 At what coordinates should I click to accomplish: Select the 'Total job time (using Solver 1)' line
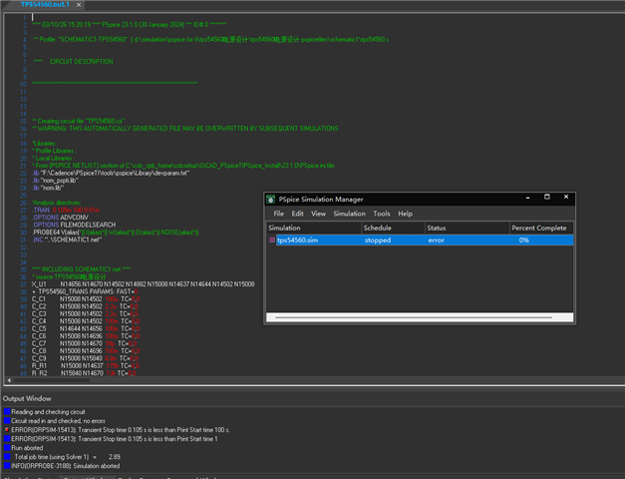[68, 457]
